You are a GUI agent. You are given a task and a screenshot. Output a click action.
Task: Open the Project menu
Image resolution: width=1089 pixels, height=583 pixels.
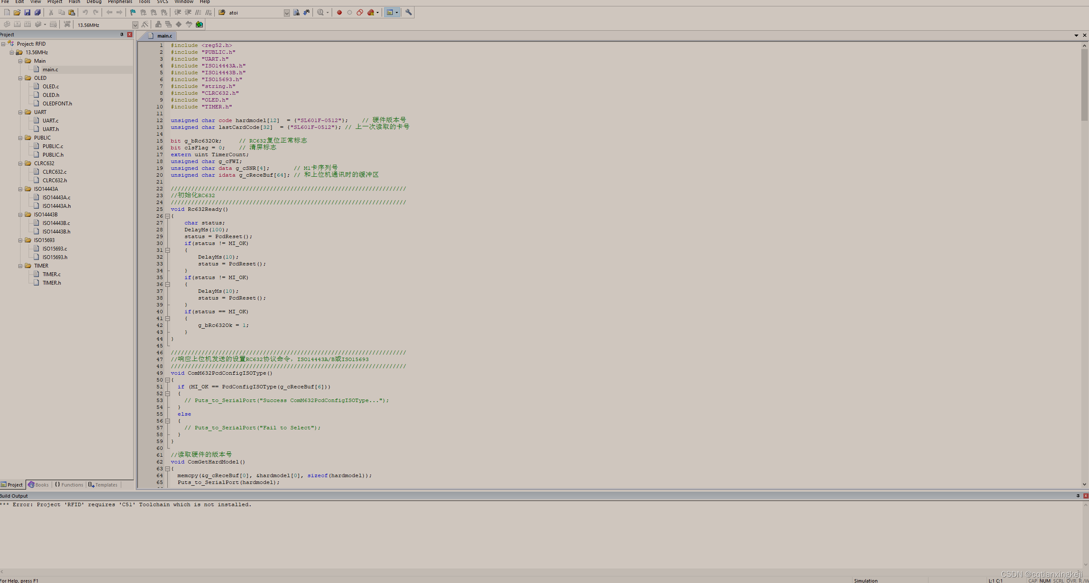(x=55, y=2)
